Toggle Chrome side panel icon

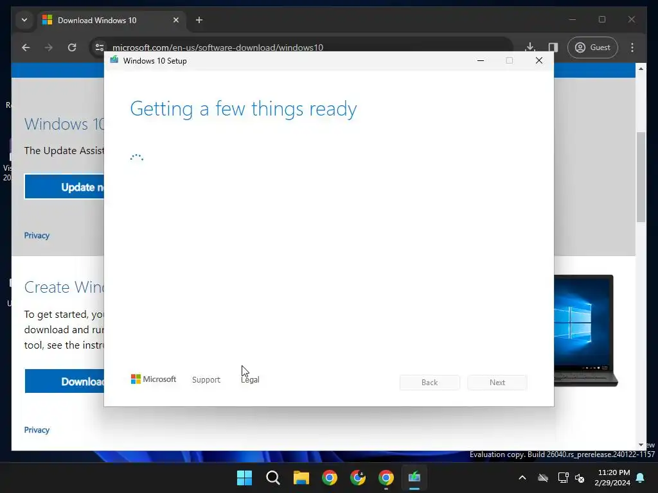click(553, 48)
